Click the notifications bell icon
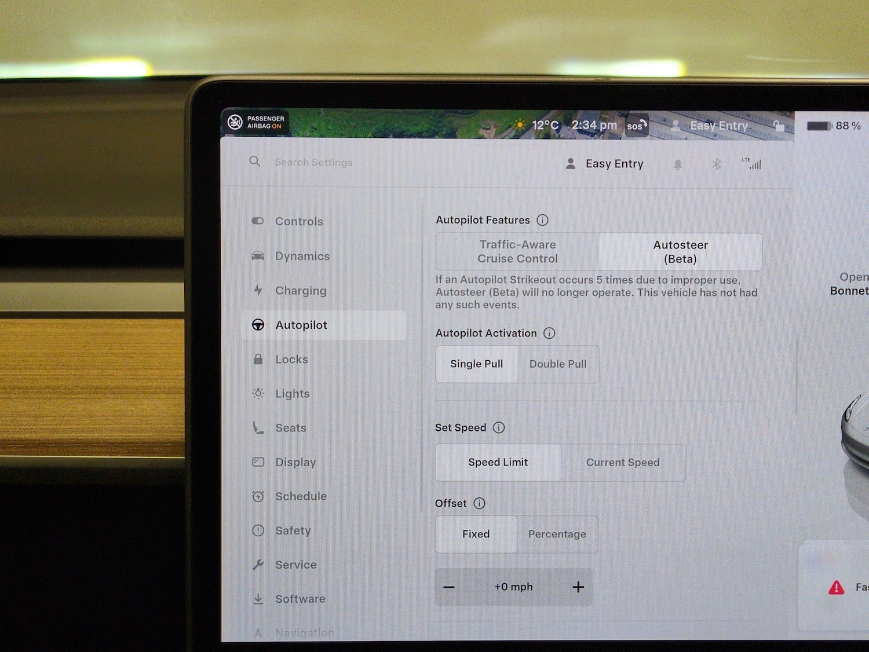Viewport: 869px width, 652px height. (677, 164)
